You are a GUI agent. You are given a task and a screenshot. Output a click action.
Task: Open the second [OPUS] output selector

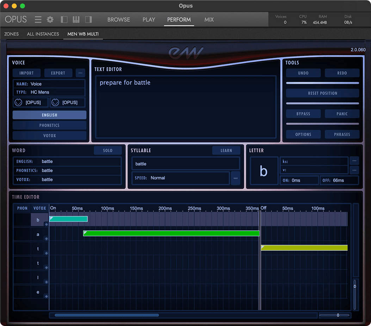(x=67, y=102)
